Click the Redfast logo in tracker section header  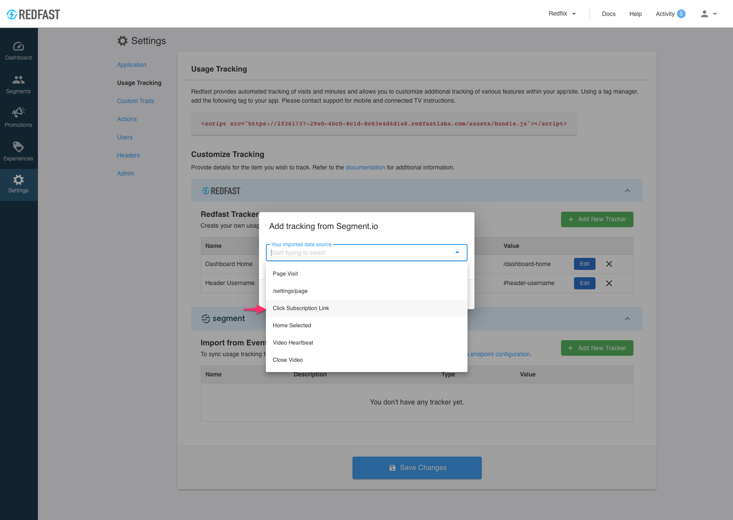[221, 191]
